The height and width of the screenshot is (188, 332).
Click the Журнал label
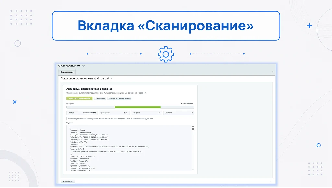pos(70,123)
